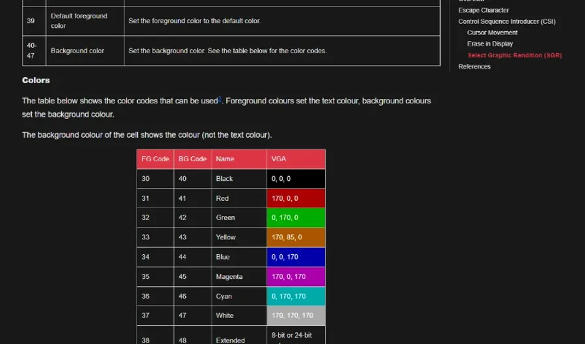The height and width of the screenshot is (344, 585).
Task: Click the FG Code column header
Action: click(155, 159)
